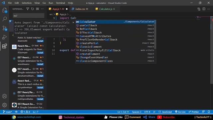The height and width of the screenshot is (120, 213).
Task: Open the Search view in activity bar
Action: coord(4,19)
